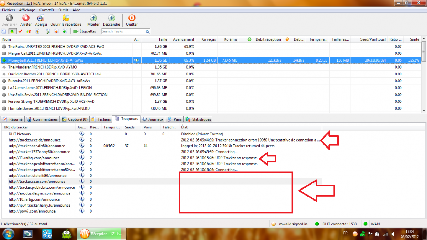Open the Outils menu
The height and width of the screenshot is (240, 427).
pyautogui.click(x=63, y=10)
